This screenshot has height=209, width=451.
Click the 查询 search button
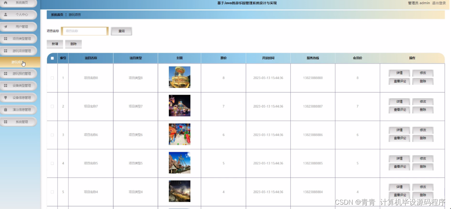pyautogui.click(x=121, y=31)
